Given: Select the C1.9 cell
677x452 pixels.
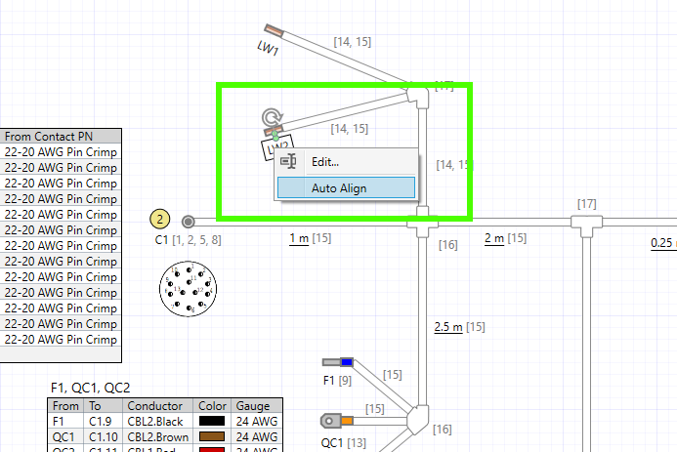Looking at the screenshot, I should tap(104, 422).
